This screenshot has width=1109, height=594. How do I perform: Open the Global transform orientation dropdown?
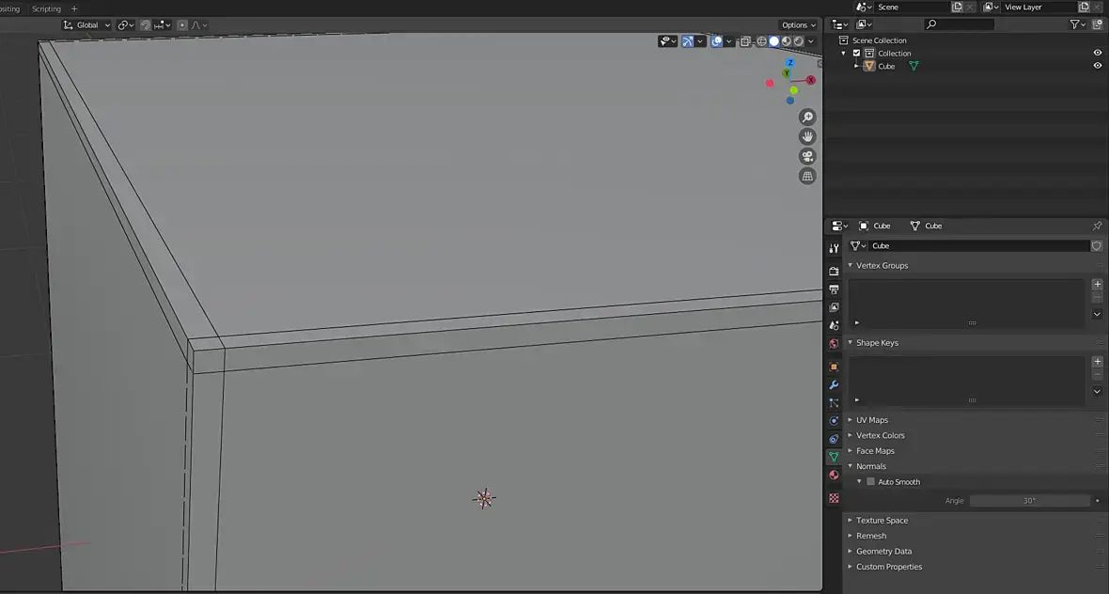click(87, 24)
